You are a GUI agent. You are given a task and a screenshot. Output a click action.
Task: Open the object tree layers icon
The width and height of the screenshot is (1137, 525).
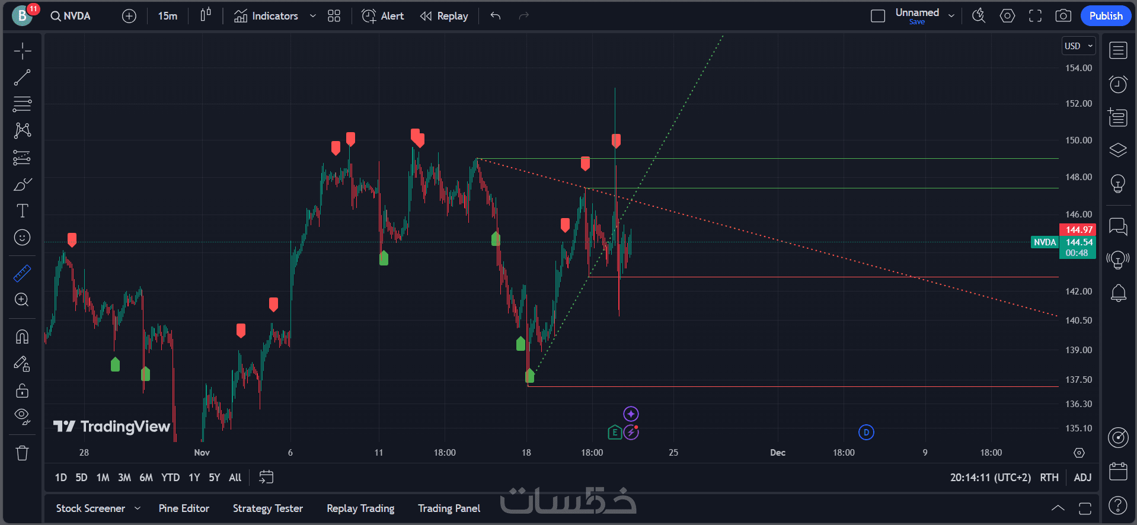click(x=1118, y=151)
